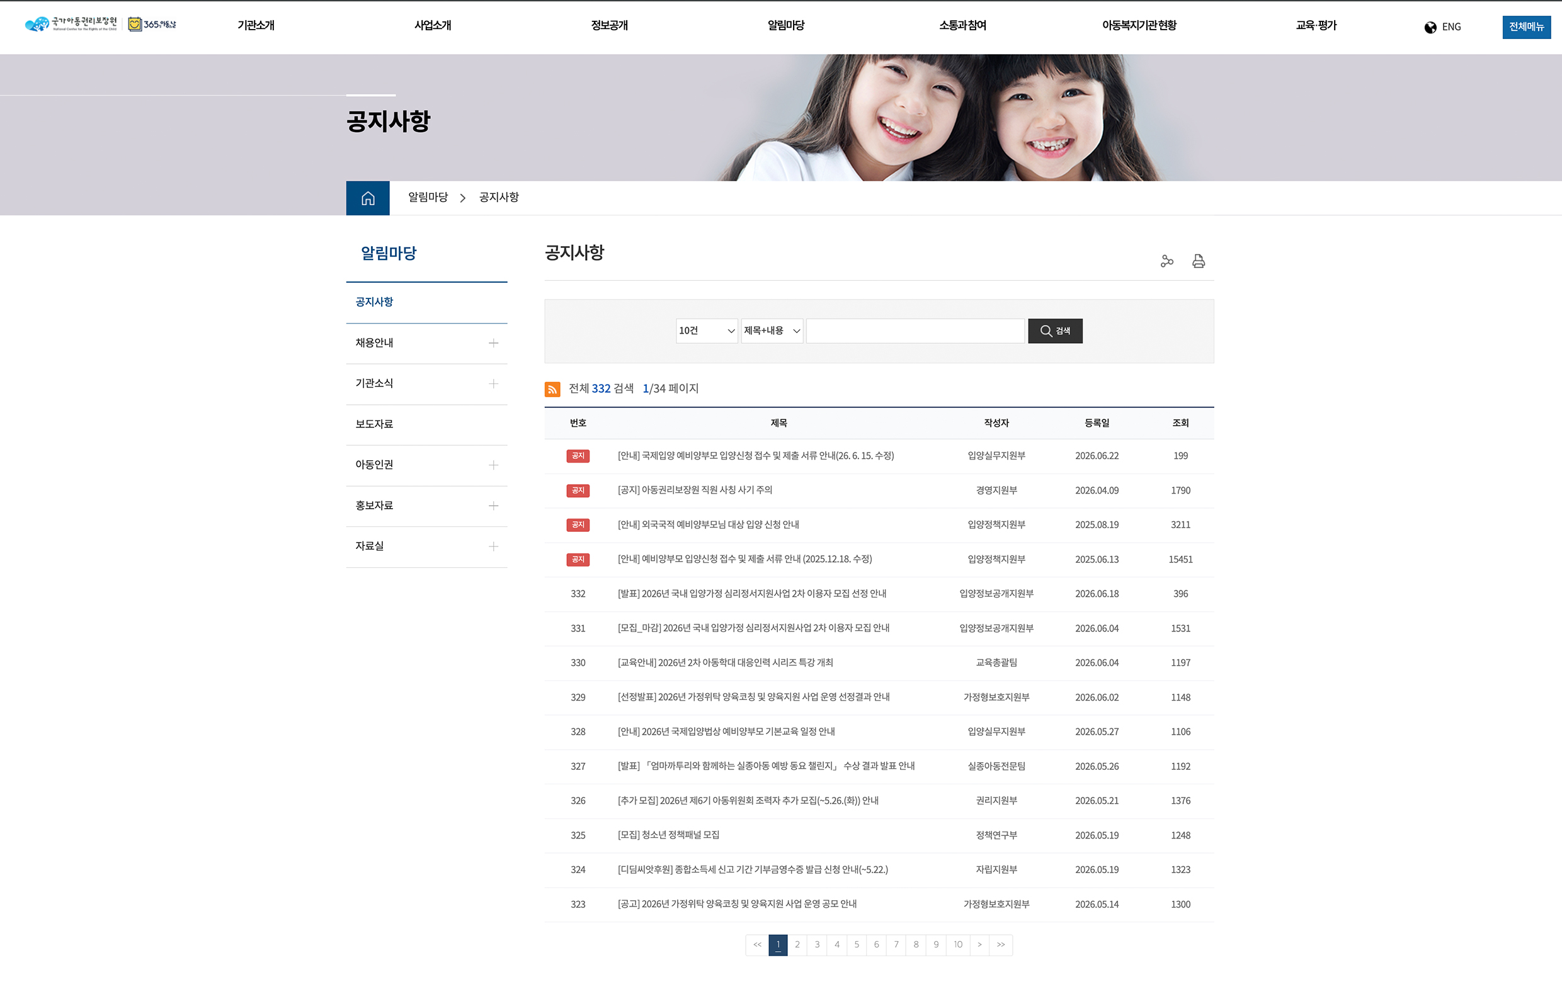This screenshot has height=982, width=1562.
Task: Open post 329 가정위탁 양육코칭 선정결과 안내
Action: tap(753, 697)
